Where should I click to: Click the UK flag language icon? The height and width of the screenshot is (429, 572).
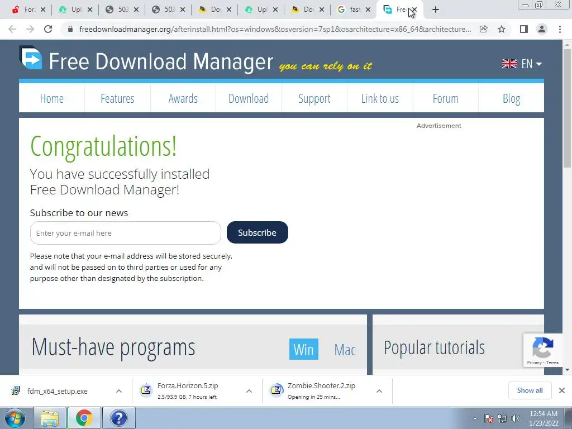(509, 64)
